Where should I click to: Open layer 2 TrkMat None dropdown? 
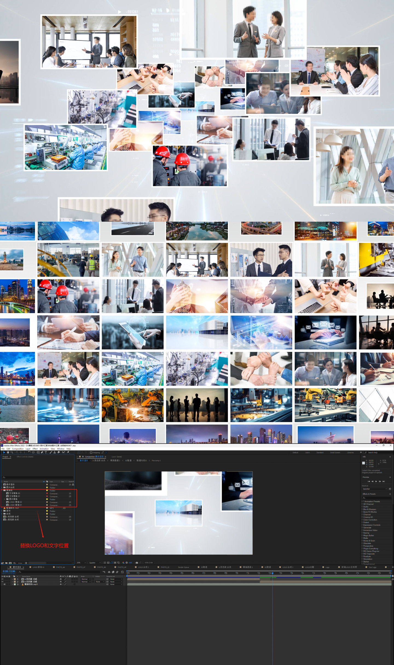(x=100, y=582)
